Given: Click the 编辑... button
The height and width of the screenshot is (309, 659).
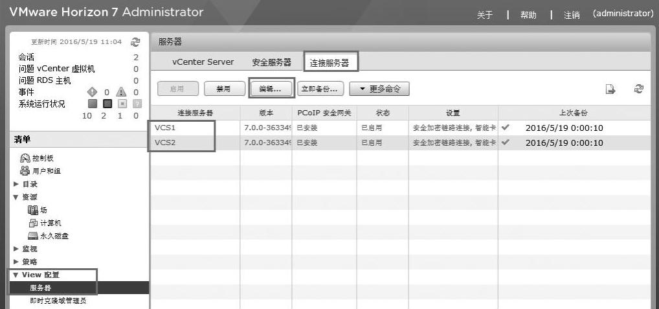Looking at the screenshot, I should pos(271,89).
